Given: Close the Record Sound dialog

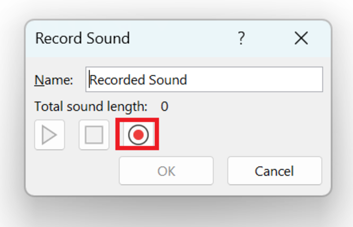Looking at the screenshot, I should 301,38.
